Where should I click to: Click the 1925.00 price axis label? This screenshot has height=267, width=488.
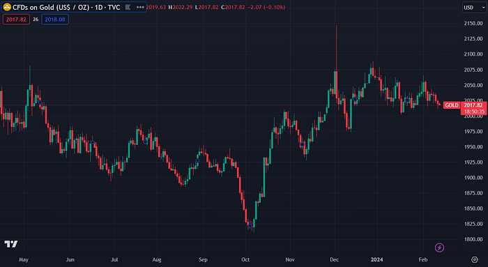pos(473,162)
